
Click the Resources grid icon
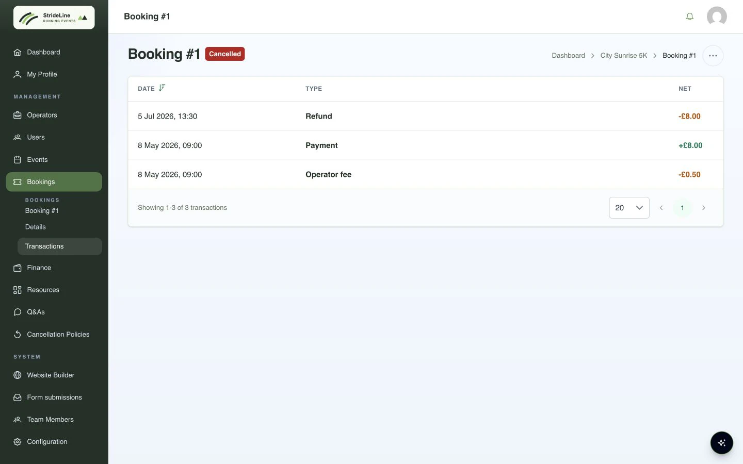click(18, 290)
